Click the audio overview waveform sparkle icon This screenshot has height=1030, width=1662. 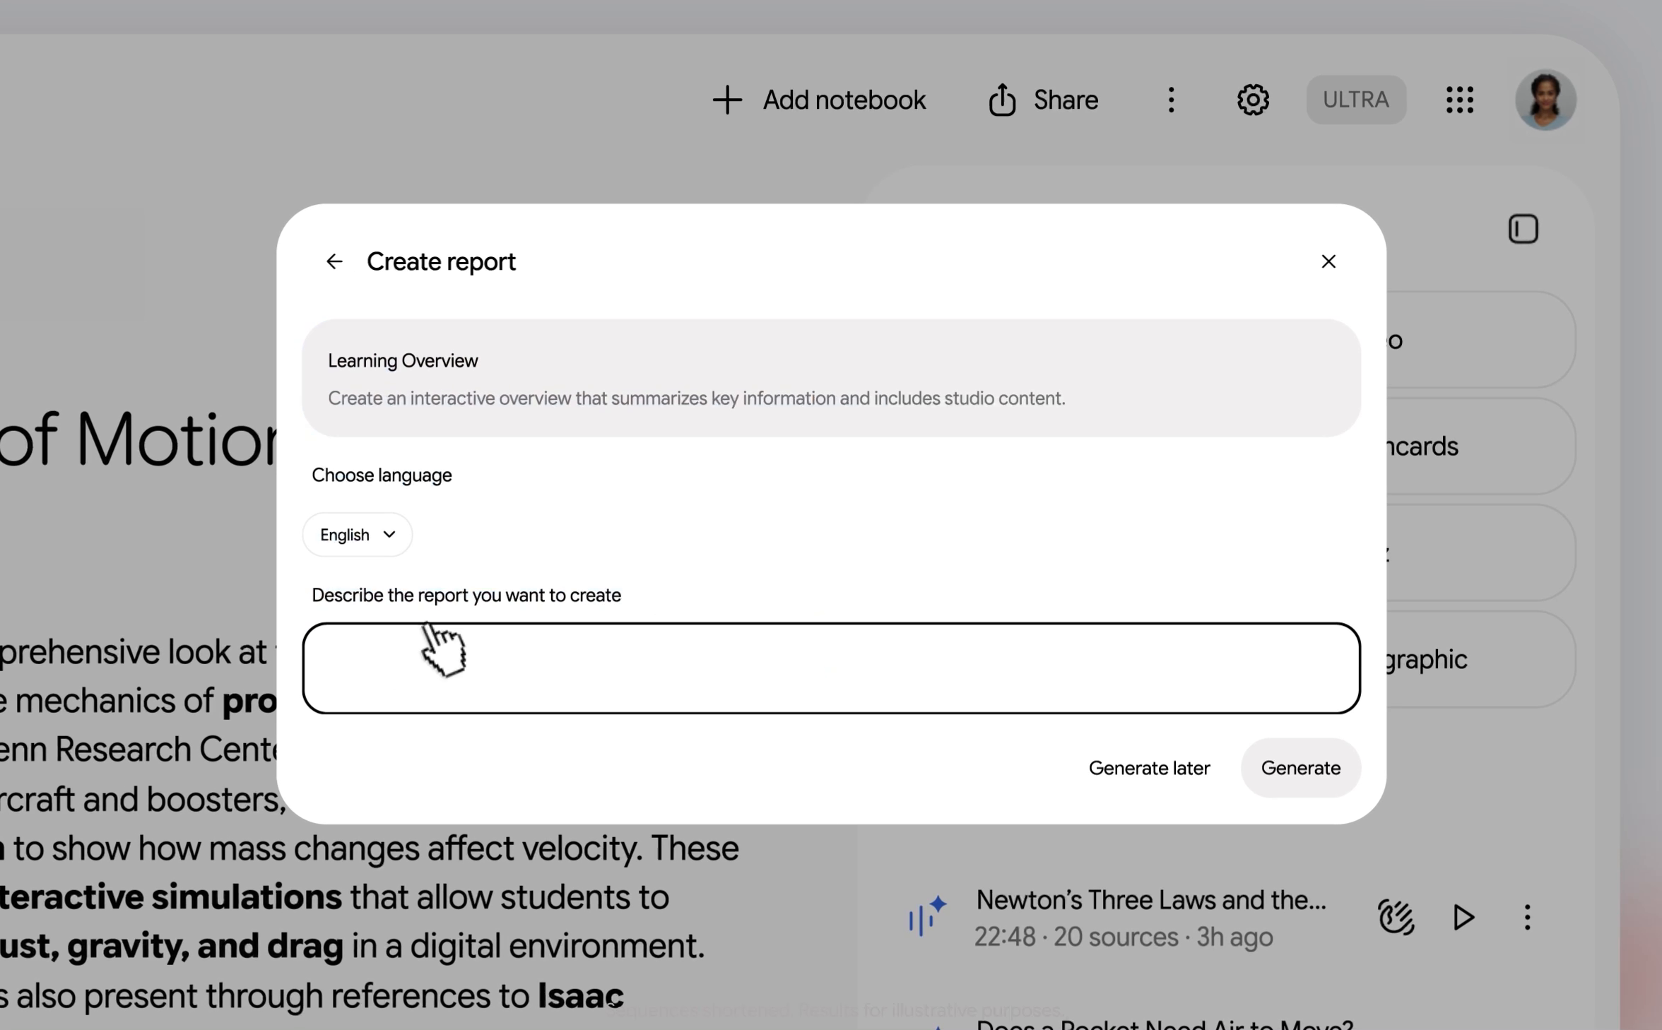point(927,916)
